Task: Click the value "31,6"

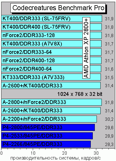Action: (109, 69)
